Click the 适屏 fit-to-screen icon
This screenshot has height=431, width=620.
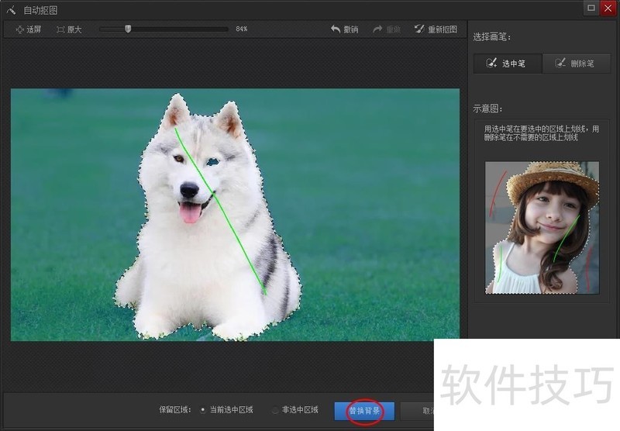point(19,29)
